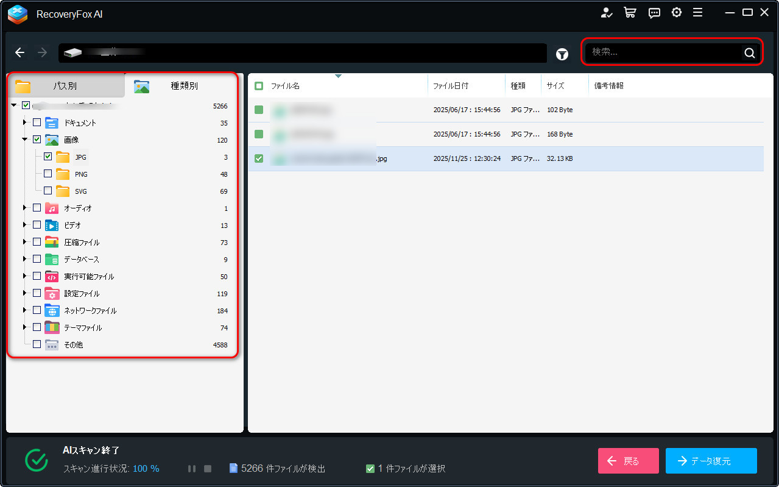Open the filter funnel icon
Viewport: 779px width, 487px height.
coord(562,54)
